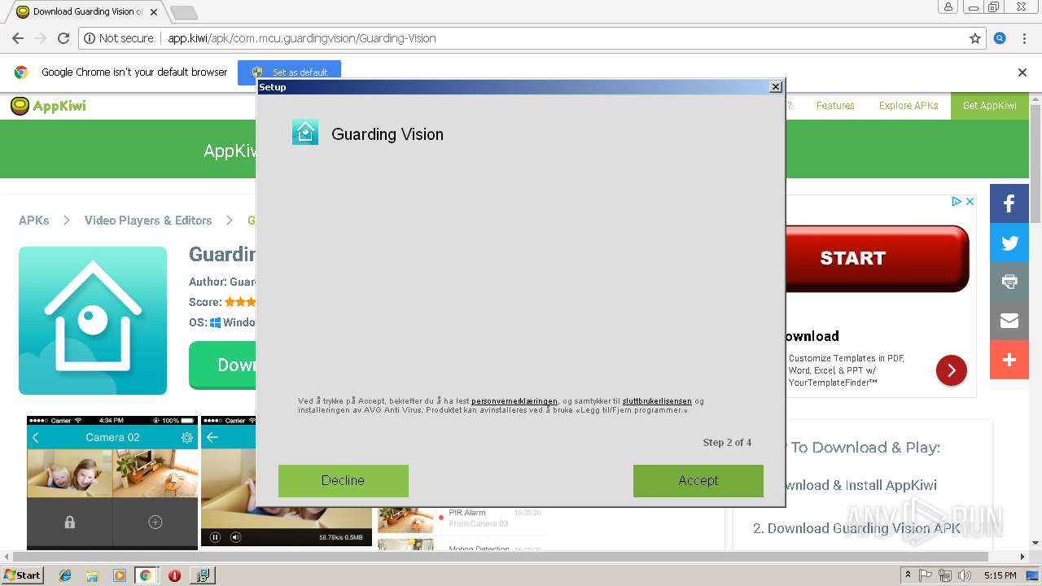Screen dimensions: 1042x586
Task: Click the red arrow ad button
Action: coord(952,370)
